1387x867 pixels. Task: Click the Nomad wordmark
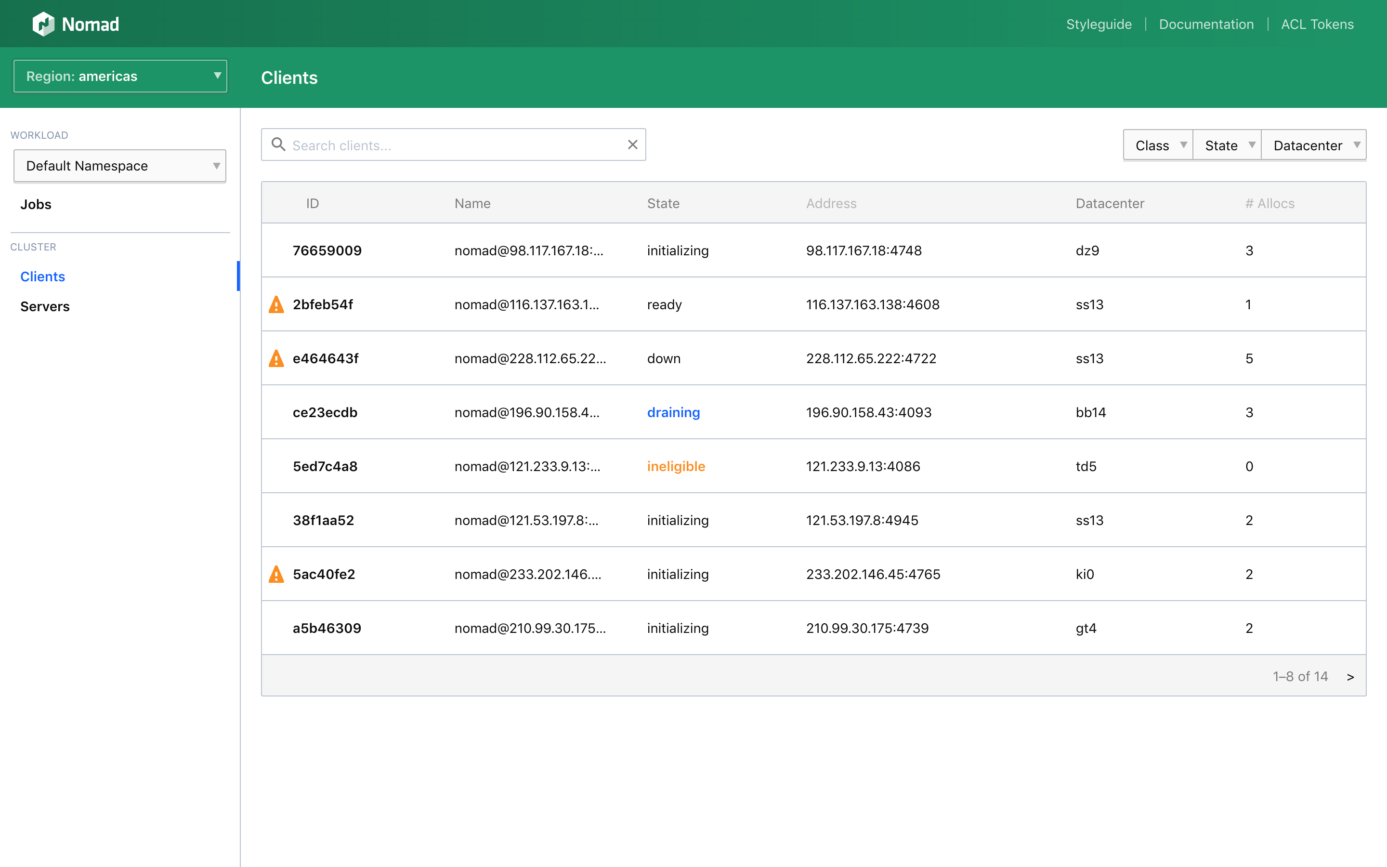tap(91, 24)
